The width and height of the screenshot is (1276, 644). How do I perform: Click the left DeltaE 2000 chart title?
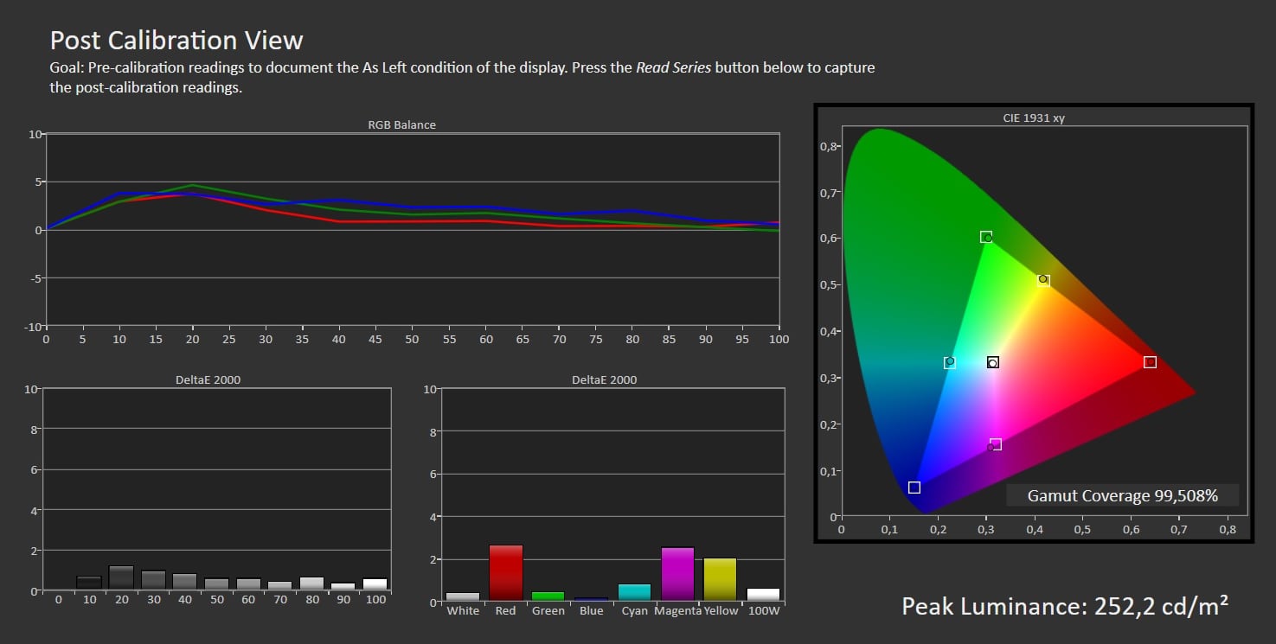click(x=208, y=379)
